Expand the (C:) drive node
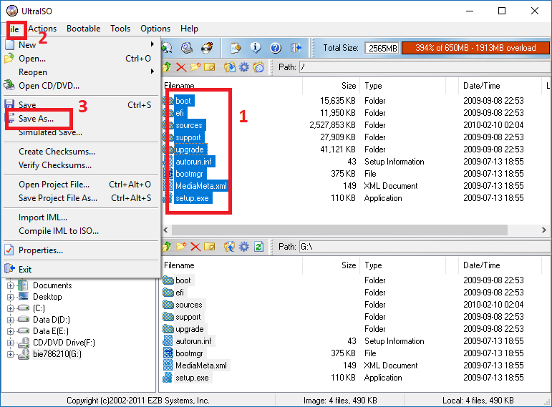This screenshot has height=407, width=552. (10, 308)
